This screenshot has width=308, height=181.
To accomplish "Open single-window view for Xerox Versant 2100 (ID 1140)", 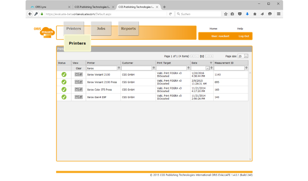I will (x=77, y=74).
